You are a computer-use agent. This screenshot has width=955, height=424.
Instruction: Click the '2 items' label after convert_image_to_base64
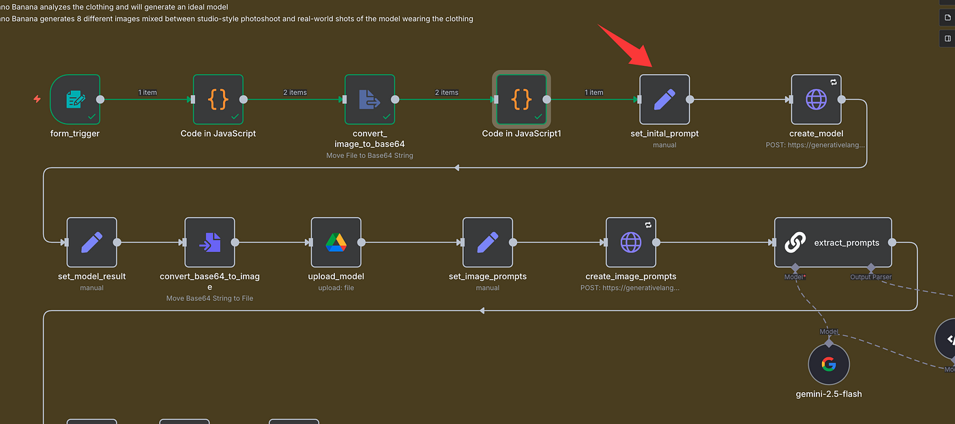coord(447,93)
